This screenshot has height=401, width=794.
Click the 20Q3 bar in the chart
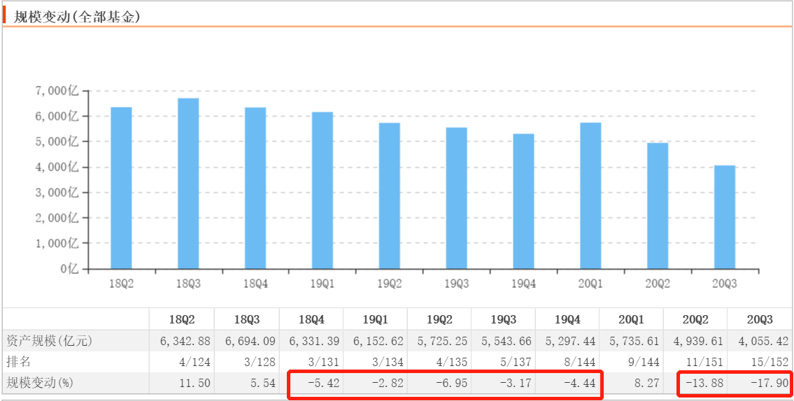point(725,217)
